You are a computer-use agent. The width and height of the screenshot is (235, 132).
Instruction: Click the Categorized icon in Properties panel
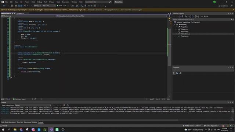click(x=174, y=73)
